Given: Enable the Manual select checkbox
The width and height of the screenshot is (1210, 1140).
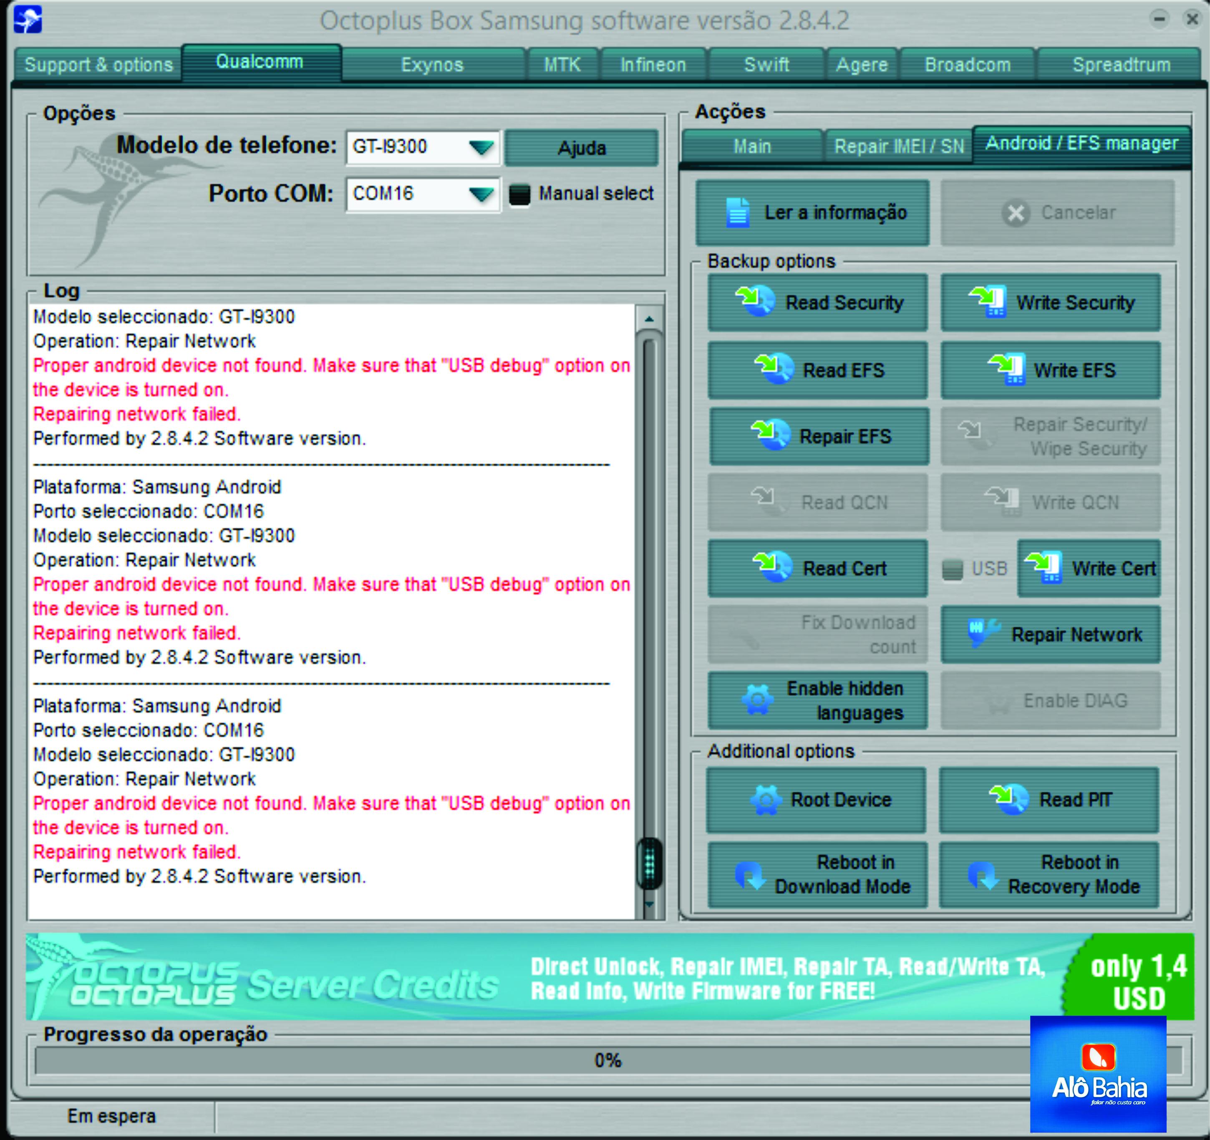Looking at the screenshot, I should pos(519,195).
